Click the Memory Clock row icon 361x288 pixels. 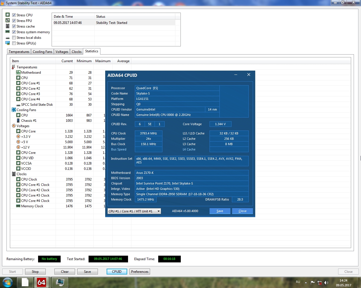point(18,206)
